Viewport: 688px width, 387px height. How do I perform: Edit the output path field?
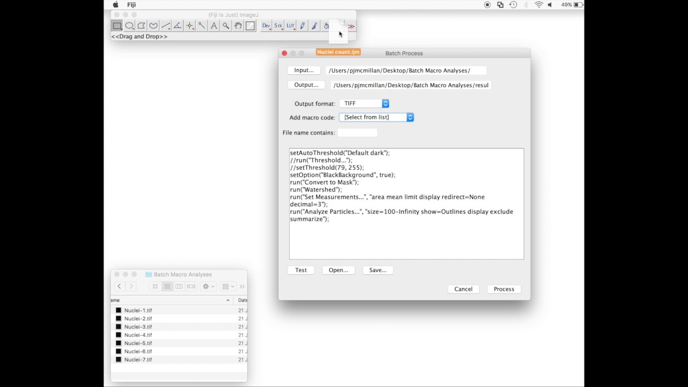(410, 85)
